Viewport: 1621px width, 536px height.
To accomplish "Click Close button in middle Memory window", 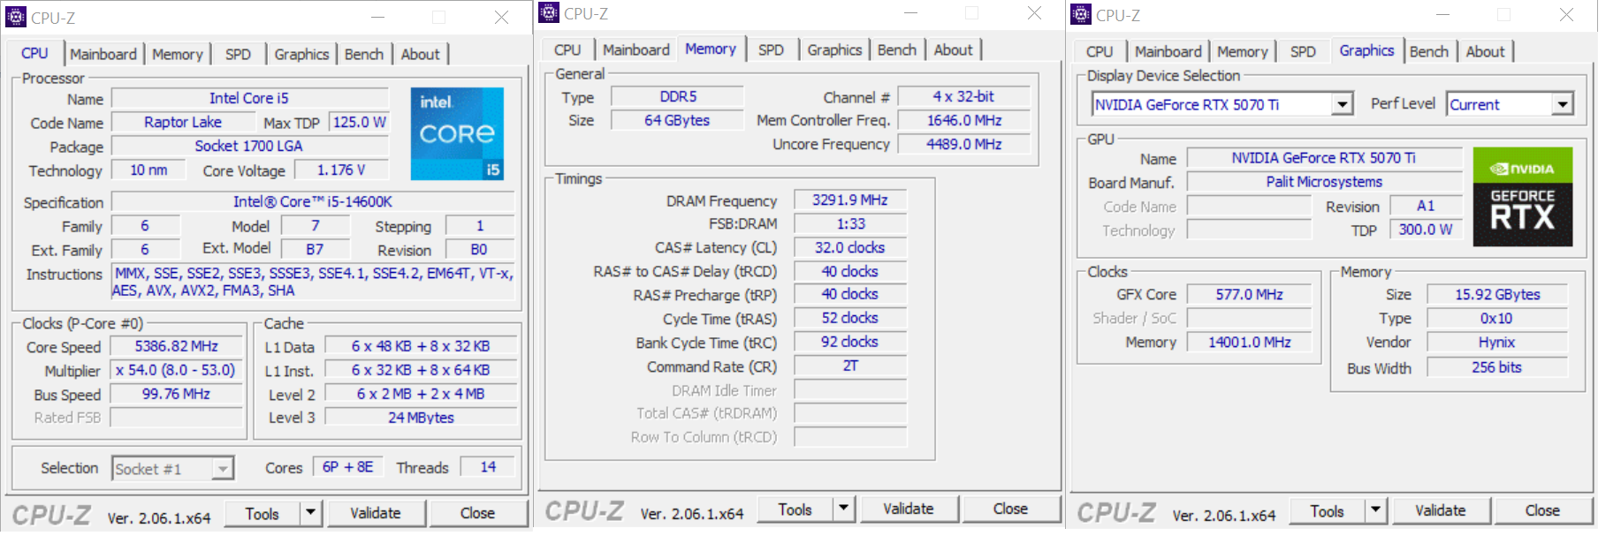I will (x=1010, y=509).
